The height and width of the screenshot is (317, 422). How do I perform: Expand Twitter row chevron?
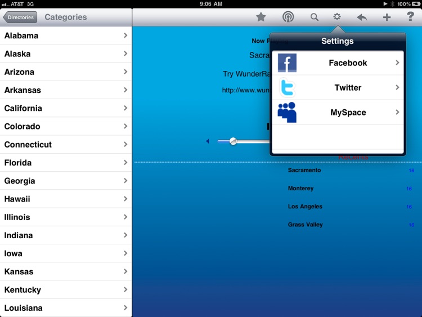coord(397,87)
